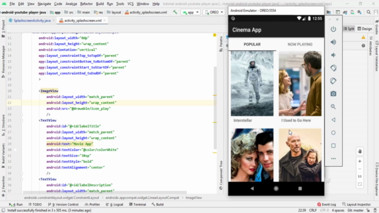Click the editor horizontal scrollbar
Screen dimensions: 379x213
(105, 192)
